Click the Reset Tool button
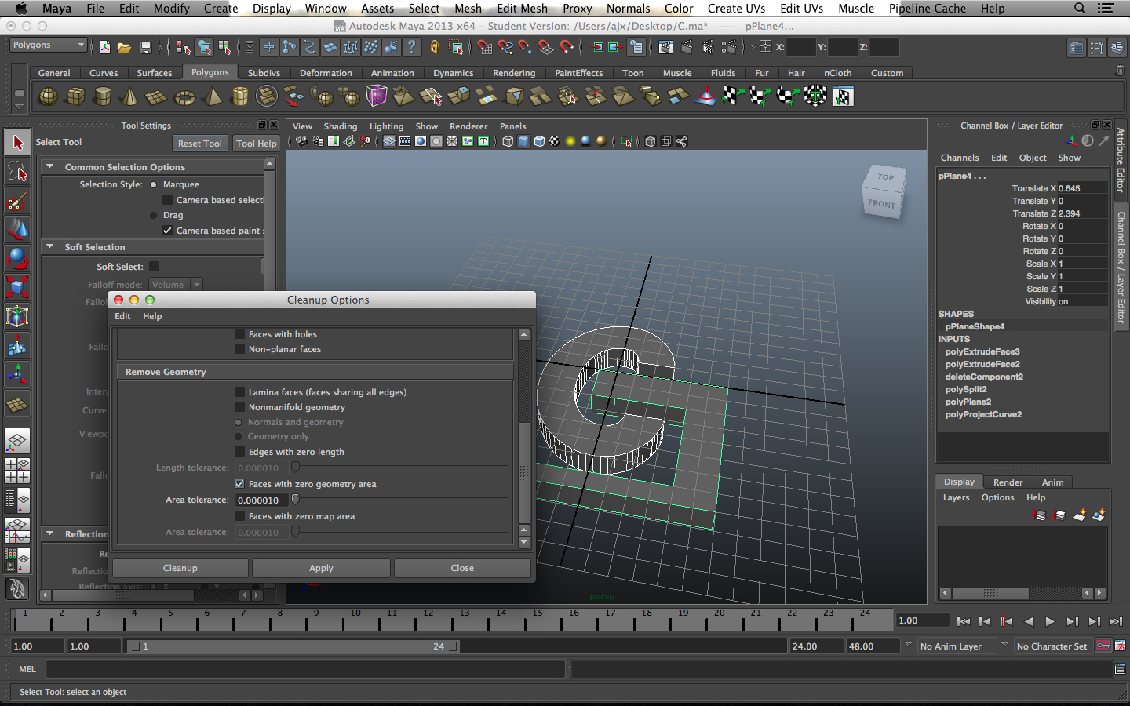 [199, 144]
